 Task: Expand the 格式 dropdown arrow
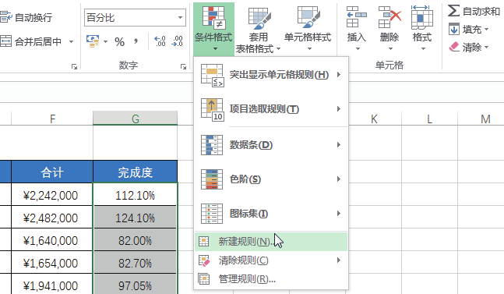[x=423, y=49]
